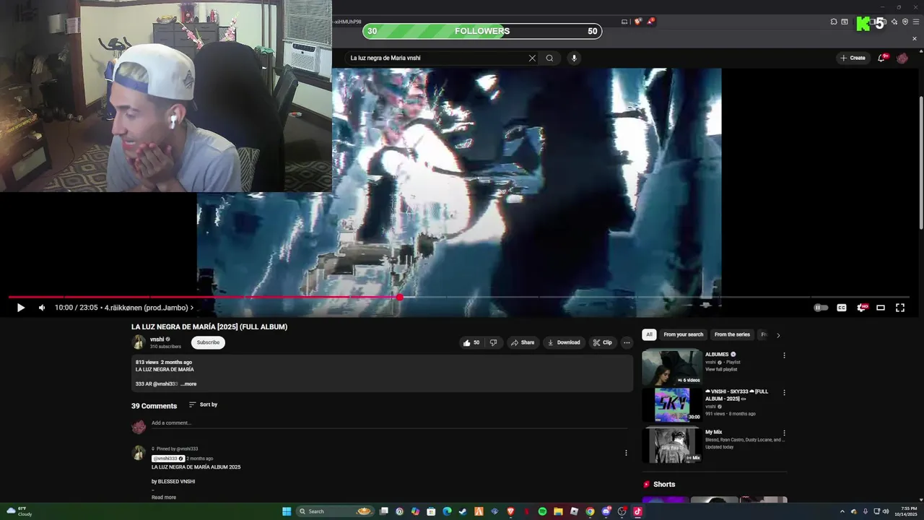Screen dimensions: 924x520
Task: Click the red progress bar scrubber handle
Action: coord(399,297)
